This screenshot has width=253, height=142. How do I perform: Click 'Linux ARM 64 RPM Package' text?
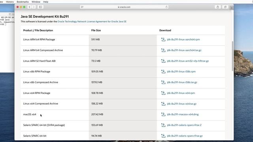[x=39, y=39]
